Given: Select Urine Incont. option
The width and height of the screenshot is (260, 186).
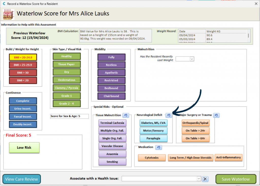Looking at the screenshot, I should 23,109.
